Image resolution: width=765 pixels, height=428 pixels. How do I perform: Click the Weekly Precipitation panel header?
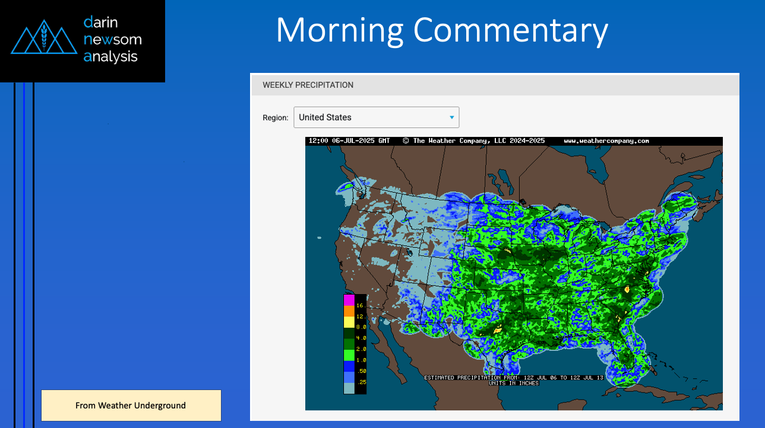(494, 85)
